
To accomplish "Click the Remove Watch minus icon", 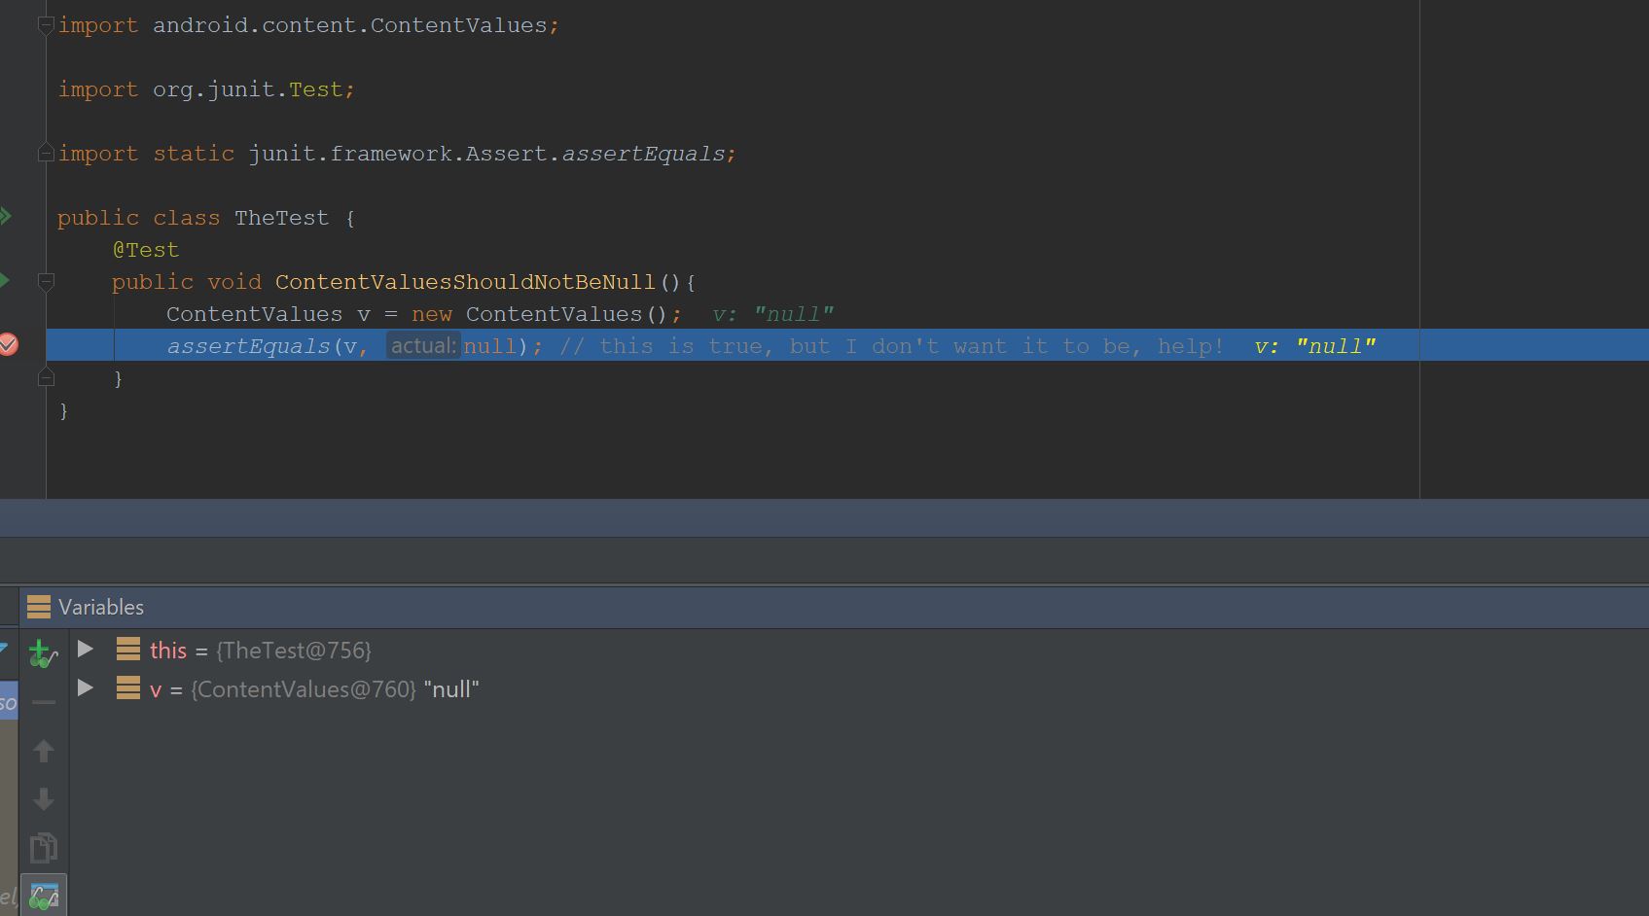I will (x=43, y=702).
